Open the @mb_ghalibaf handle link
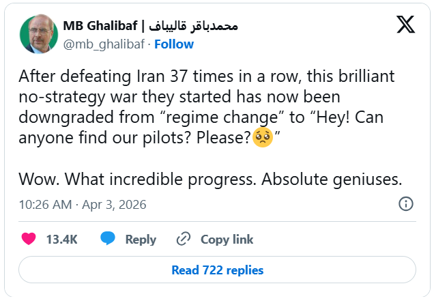Viewport: 434px width, 301px height. [105, 44]
